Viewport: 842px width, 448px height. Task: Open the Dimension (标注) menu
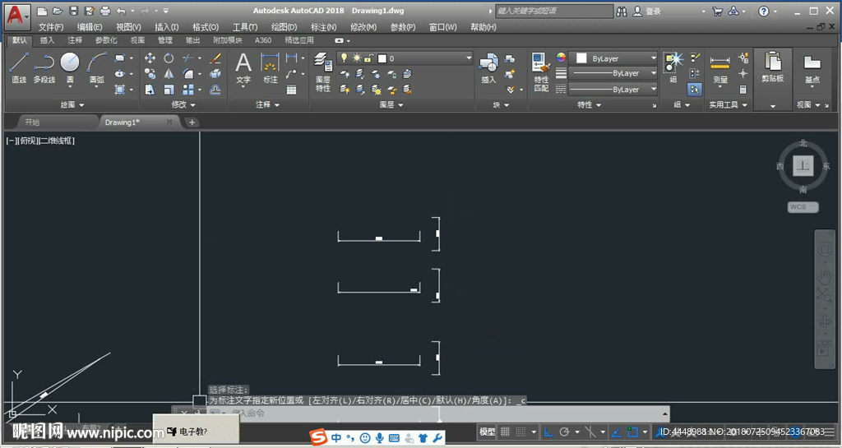[x=323, y=27]
